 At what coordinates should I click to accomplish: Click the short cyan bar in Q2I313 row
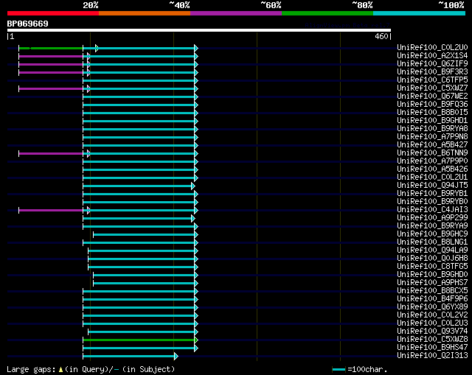tap(131, 357)
